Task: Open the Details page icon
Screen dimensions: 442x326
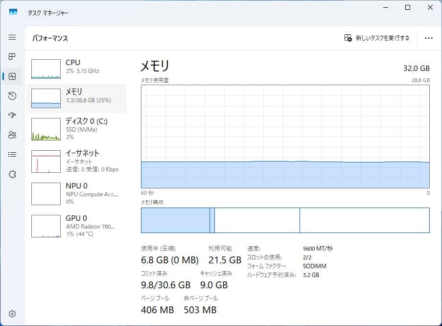Action: 12,154
